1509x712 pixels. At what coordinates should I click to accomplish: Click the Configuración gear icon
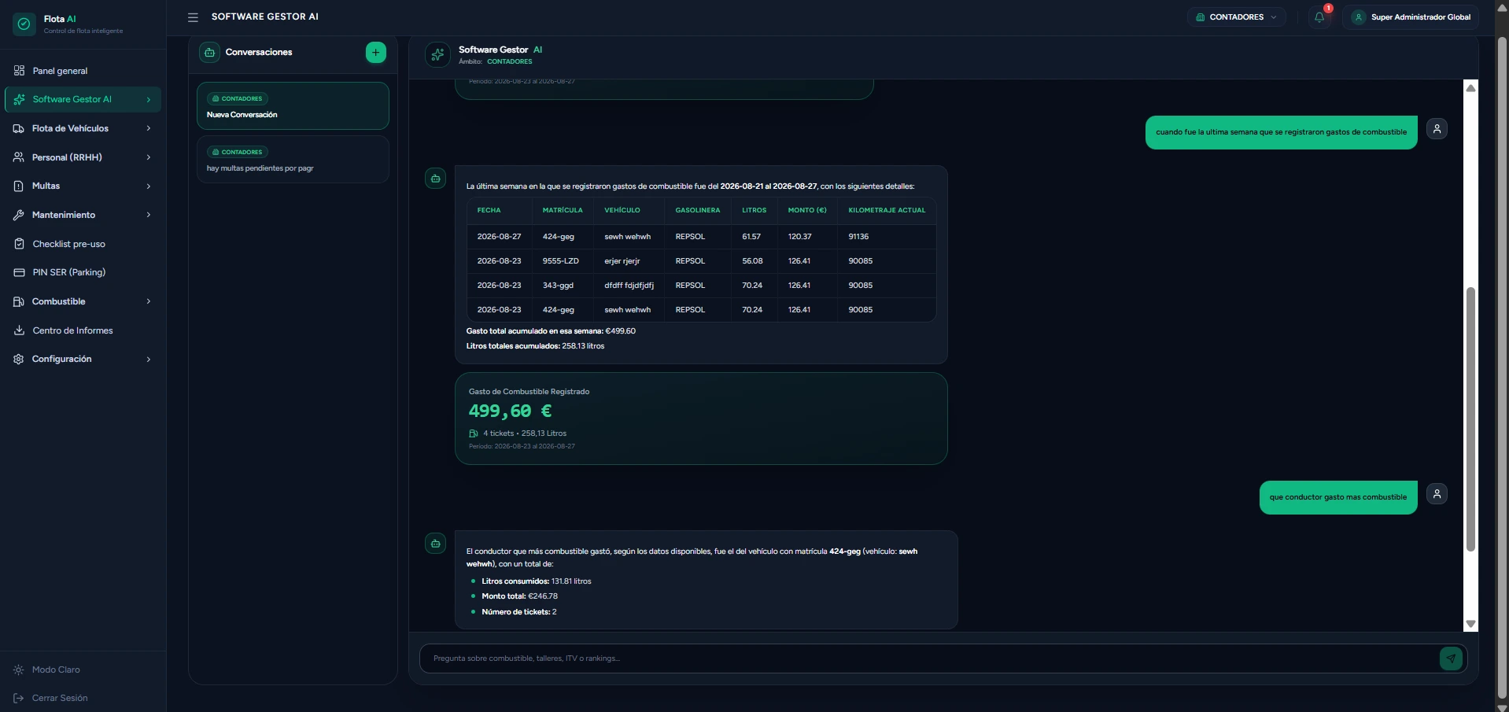19,359
